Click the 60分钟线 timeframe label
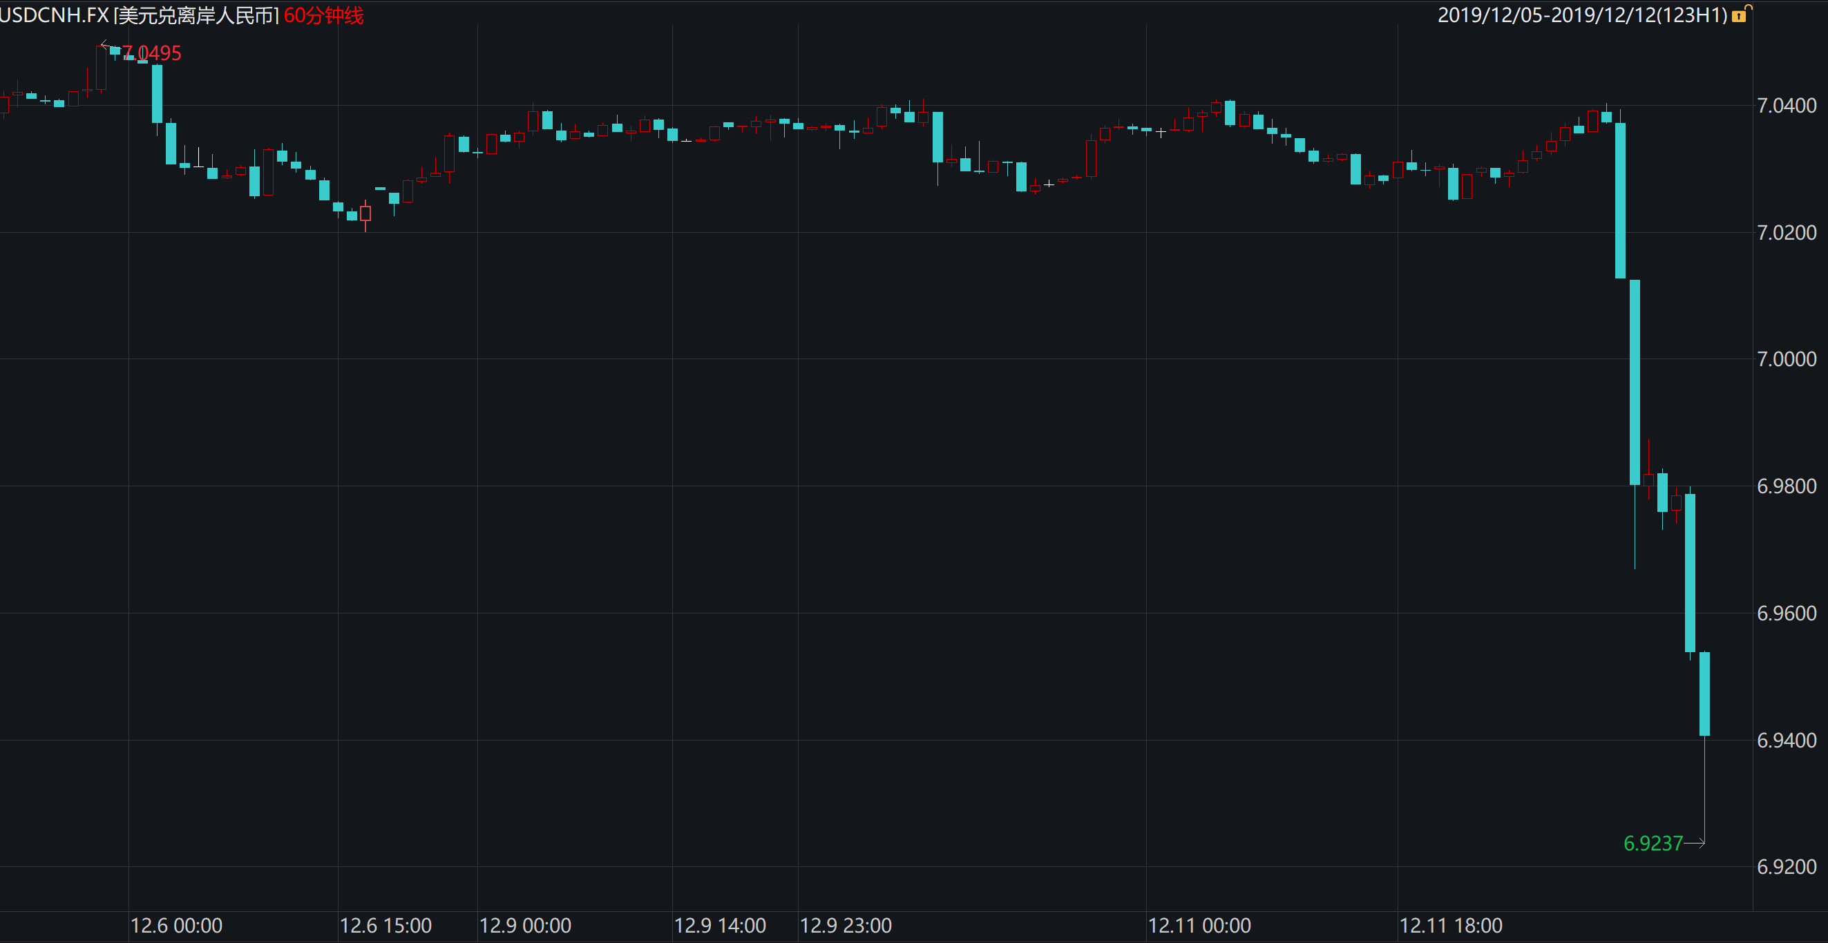The image size is (1828, 943). [x=323, y=15]
